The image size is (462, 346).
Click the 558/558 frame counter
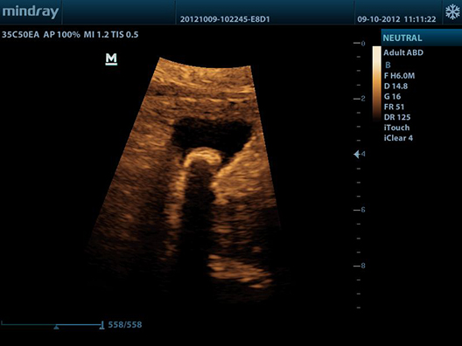[125, 324]
